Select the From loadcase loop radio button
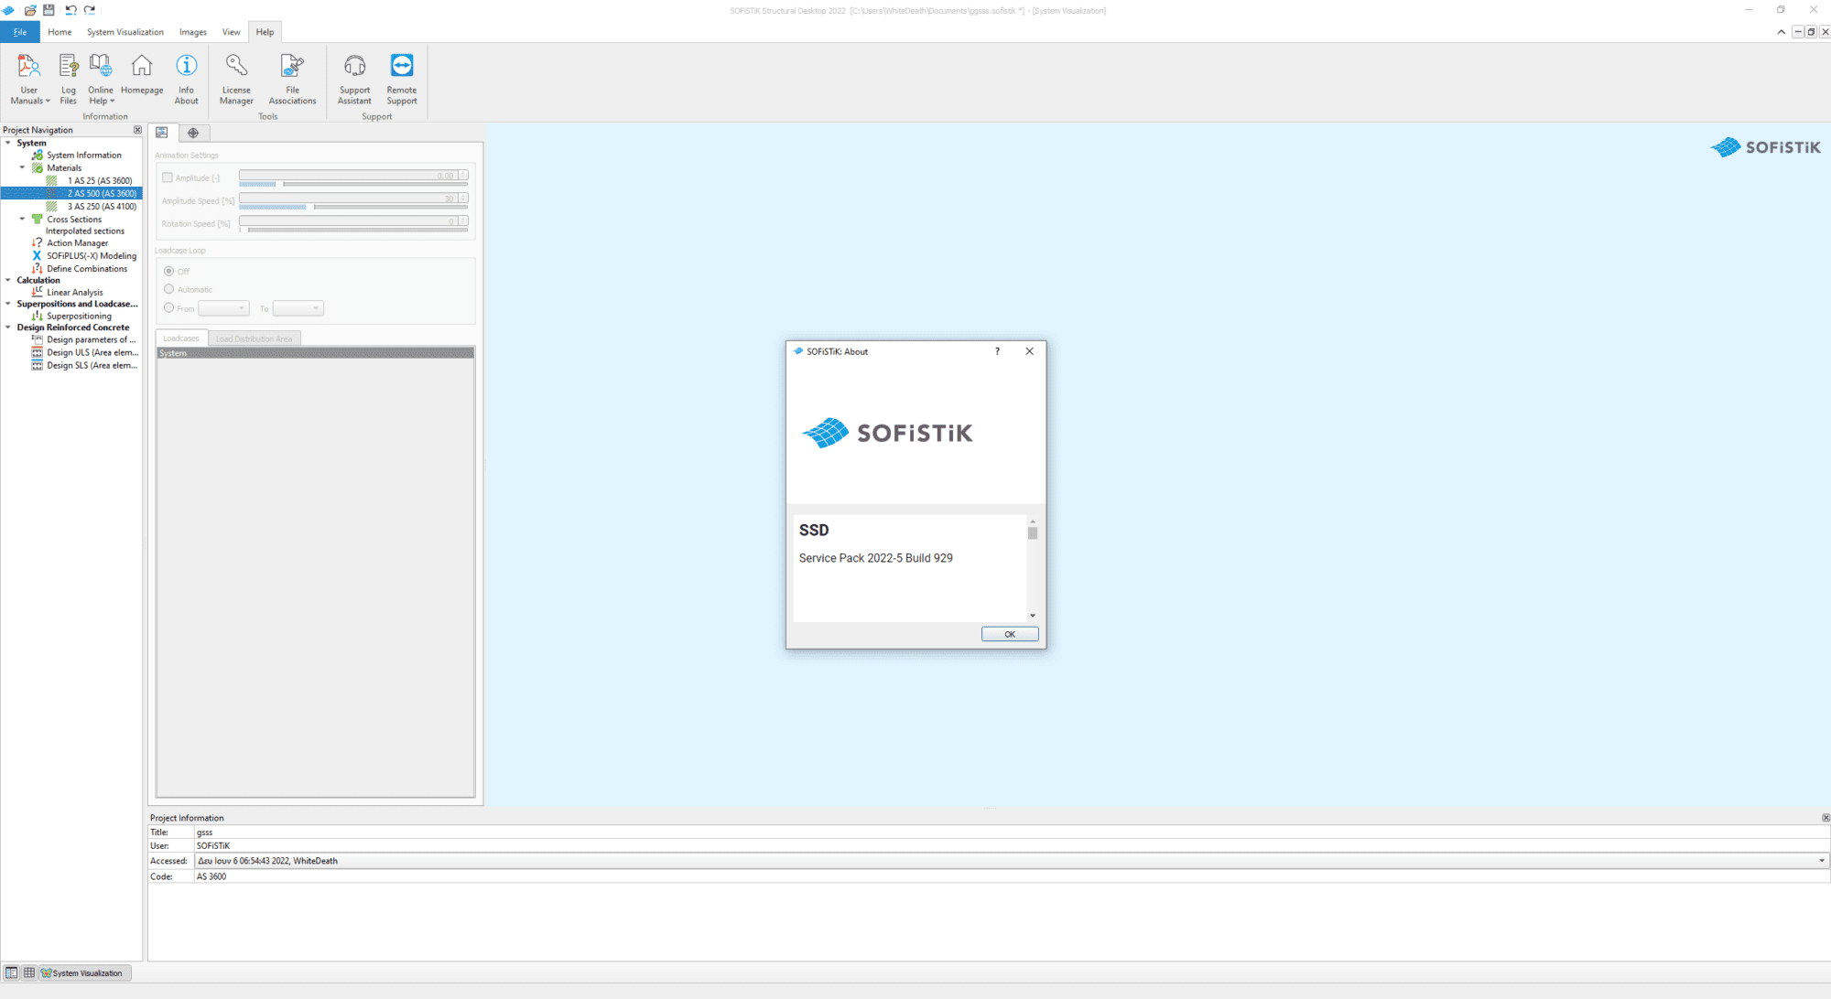 tap(168, 308)
